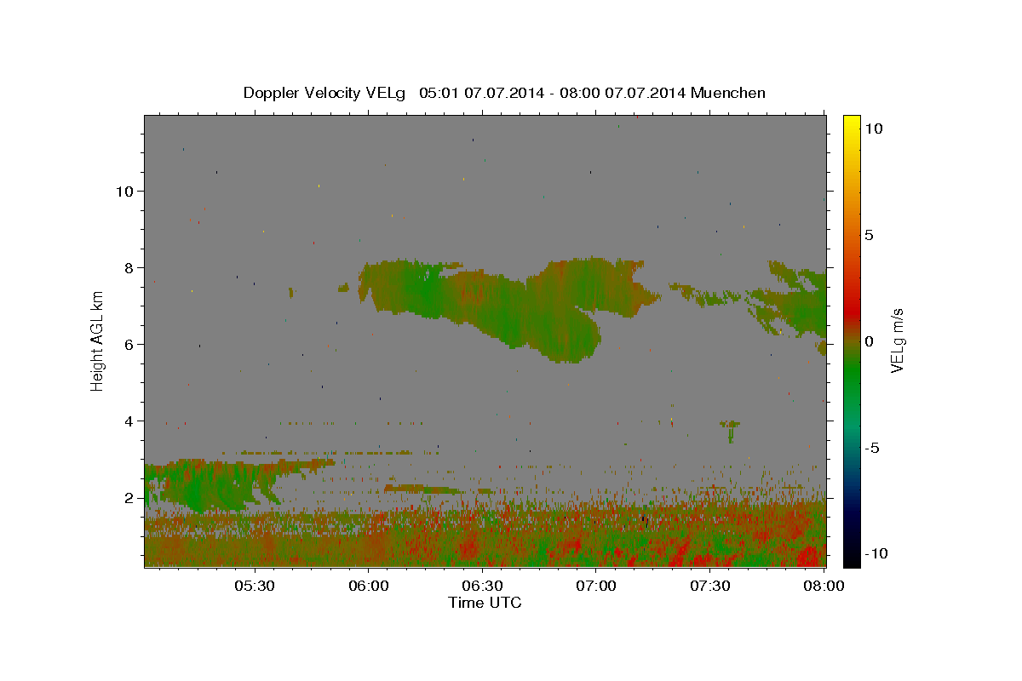This screenshot has height=681, width=1022.
Task: Click the black bottom of the colorbar
Action: tap(851, 558)
